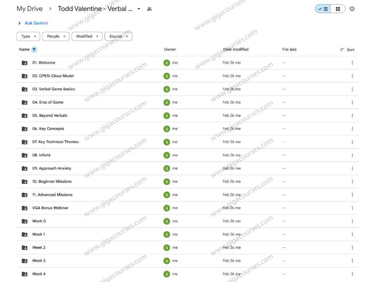
Task: Click the folder icon for Week 0
Action: 24,221
